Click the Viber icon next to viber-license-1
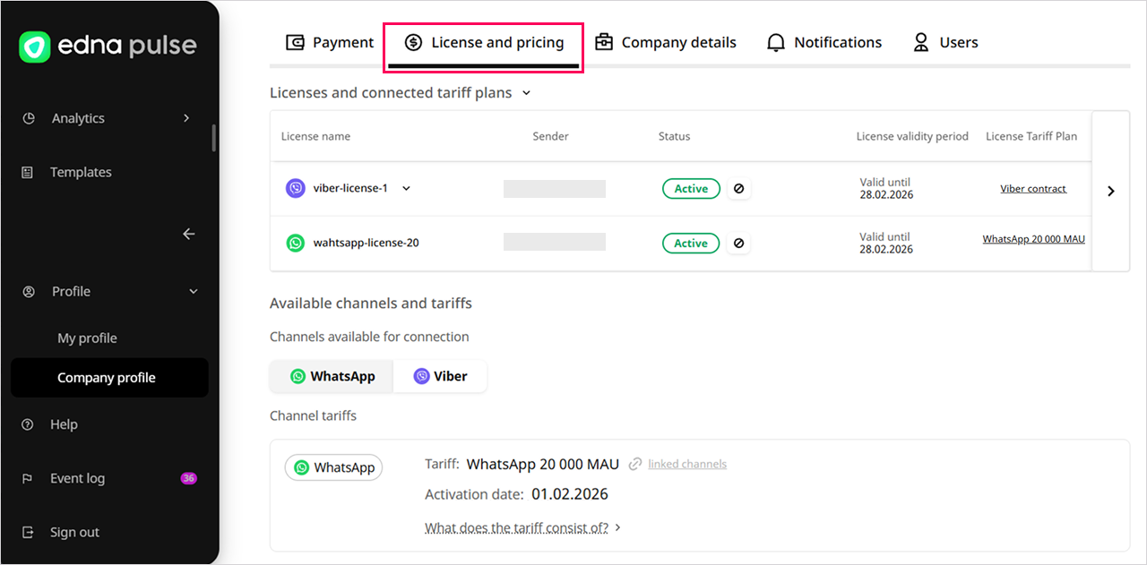Image resolution: width=1147 pixels, height=565 pixels. coord(295,188)
